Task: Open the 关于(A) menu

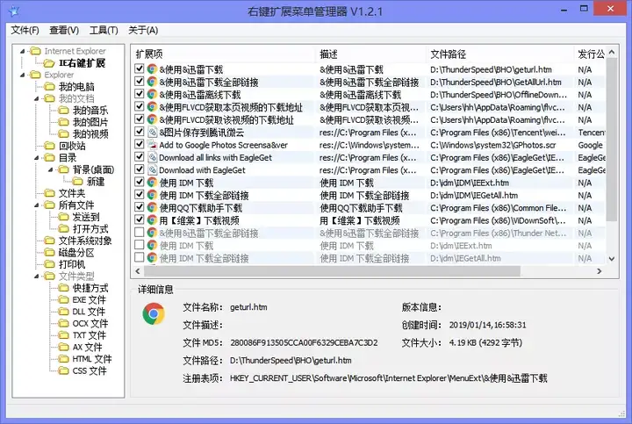Action: coord(143,30)
